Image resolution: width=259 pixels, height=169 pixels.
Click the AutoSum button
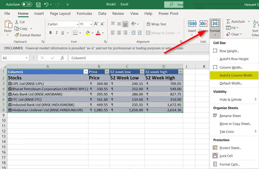[236, 21]
